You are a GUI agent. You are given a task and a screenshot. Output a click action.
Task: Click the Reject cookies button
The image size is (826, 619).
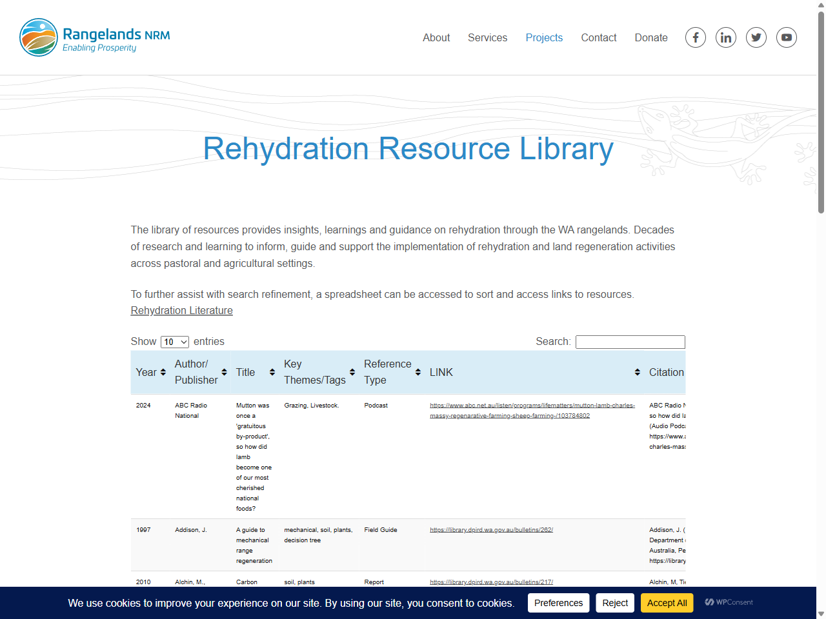click(x=615, y=603)
